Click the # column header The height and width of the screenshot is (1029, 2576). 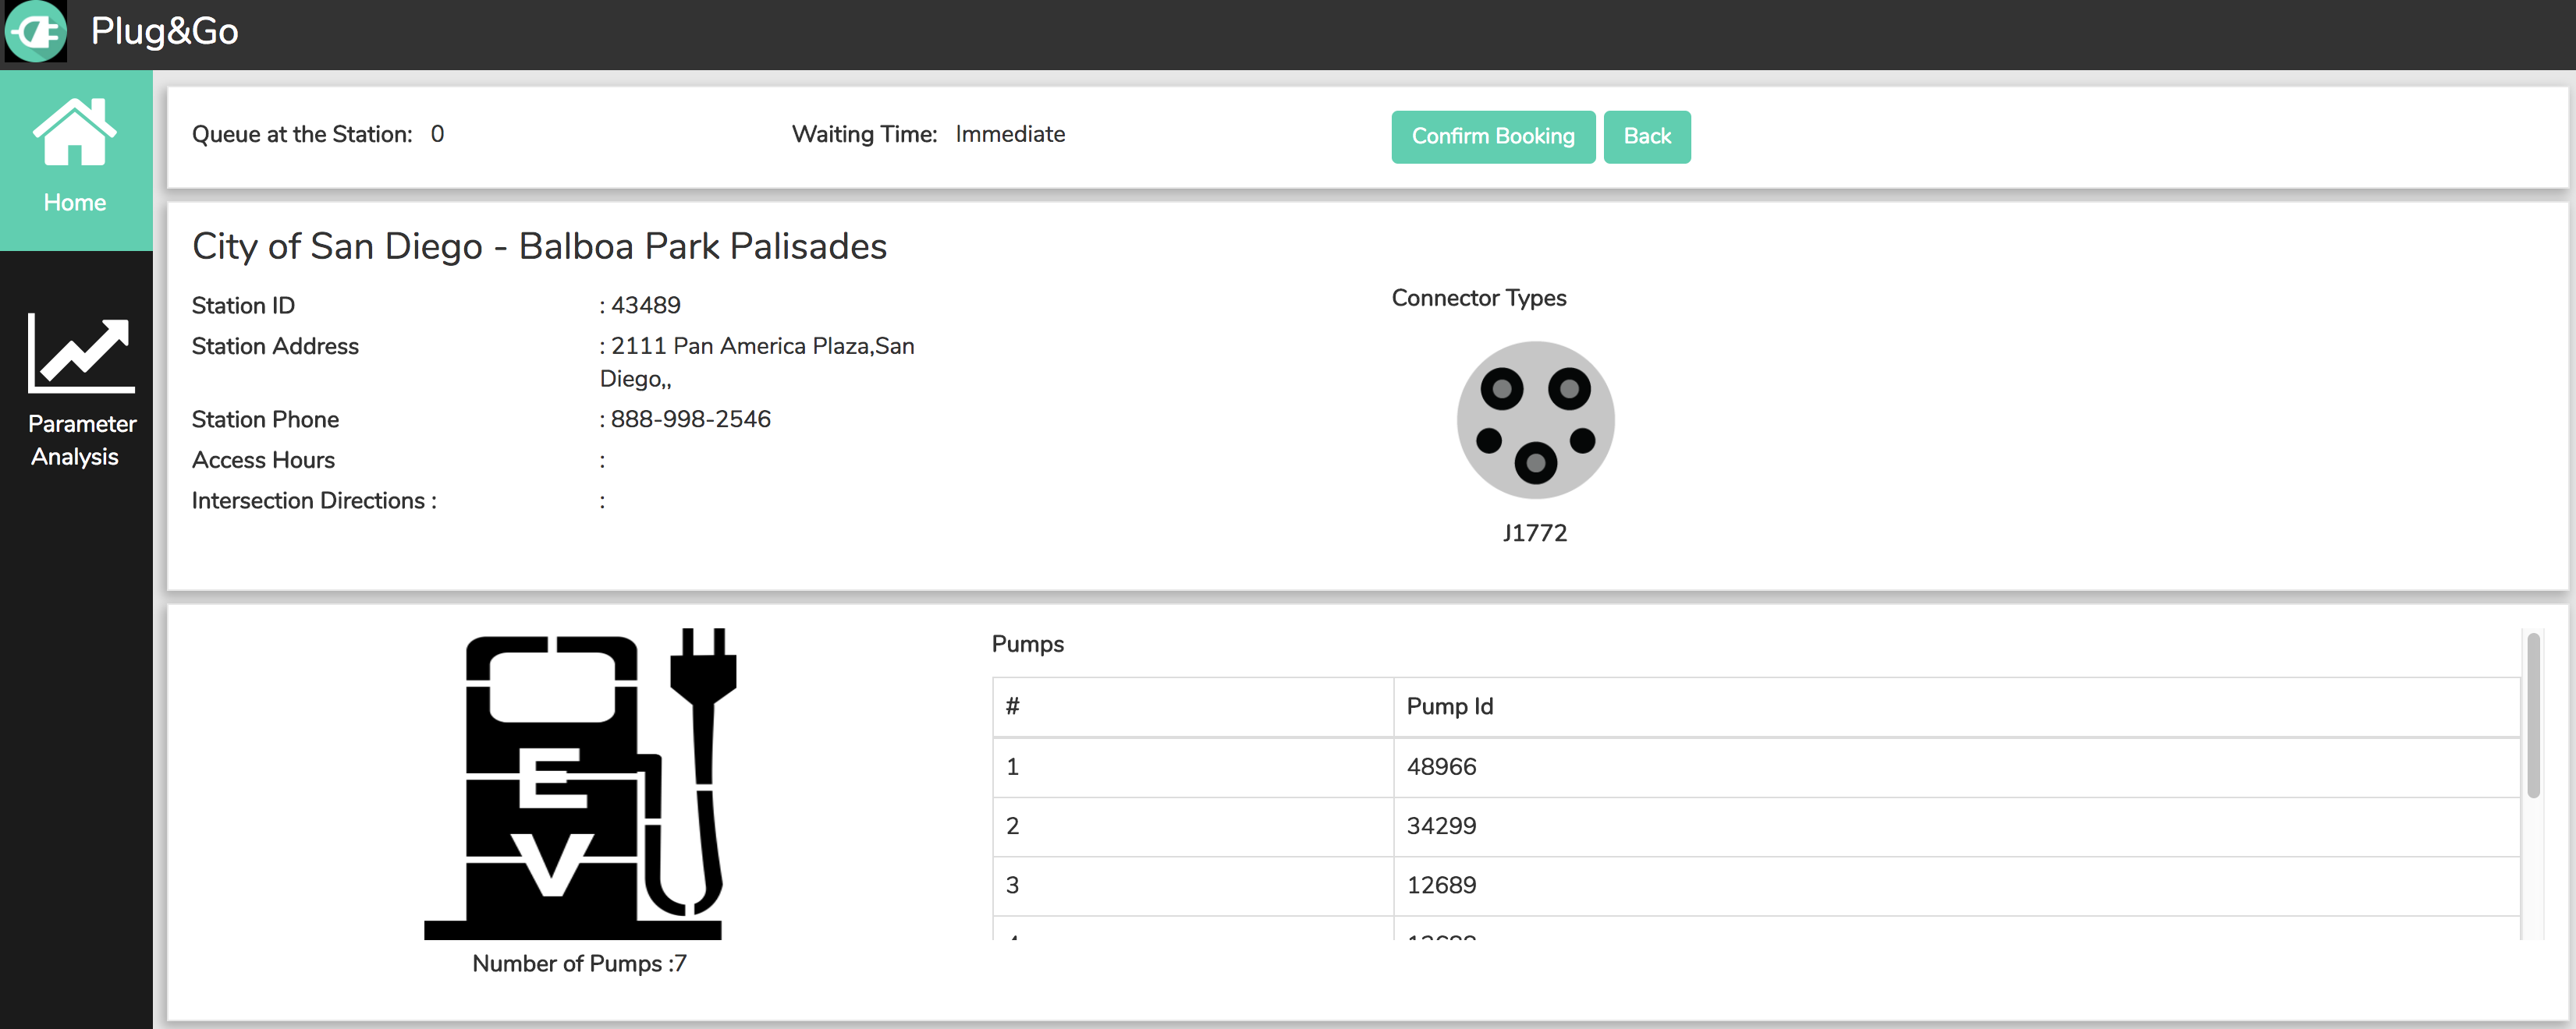coord(1012,707)
